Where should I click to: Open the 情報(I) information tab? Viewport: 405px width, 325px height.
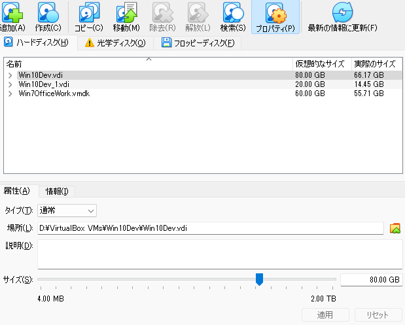pos(57,192)
